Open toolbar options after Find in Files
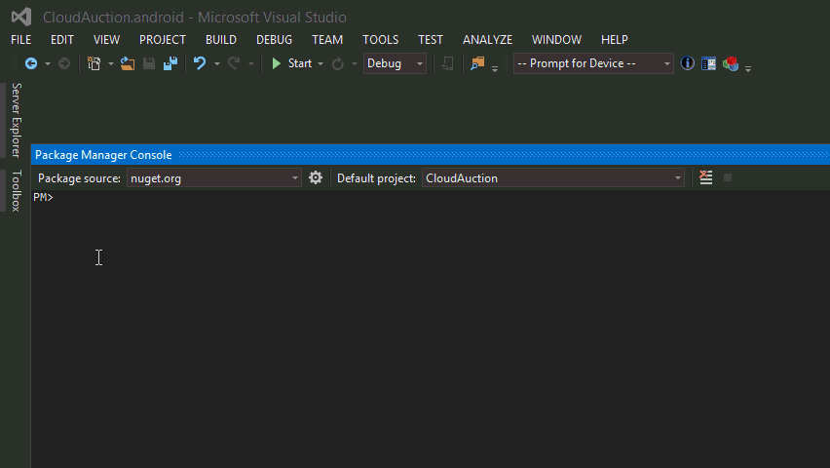 (495, 68)
